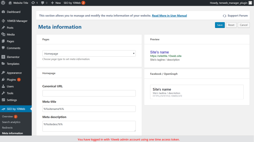Click the Support Forum headset icon
Screen dimensions: 254x142
point(224,16)
